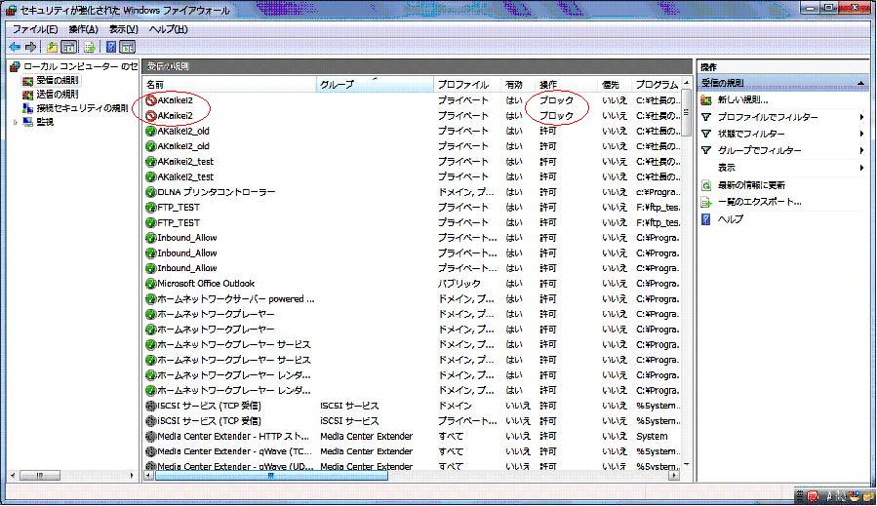This screenshot has width=877, height=506.
Task: Expand the 状態でフィルター submenu arrow
Action: pyautogui.click(x=862, y=135)
